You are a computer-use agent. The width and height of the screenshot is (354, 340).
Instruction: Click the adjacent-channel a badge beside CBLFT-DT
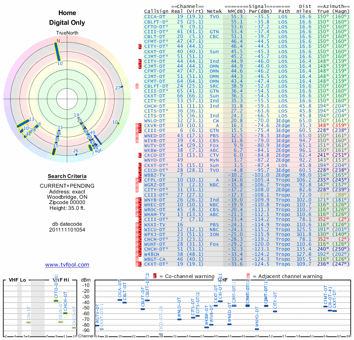(137, 86)
